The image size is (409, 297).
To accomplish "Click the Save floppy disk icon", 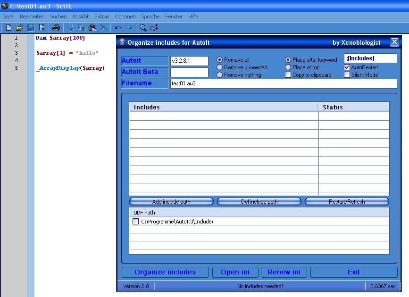I will (x=31, y=28).
